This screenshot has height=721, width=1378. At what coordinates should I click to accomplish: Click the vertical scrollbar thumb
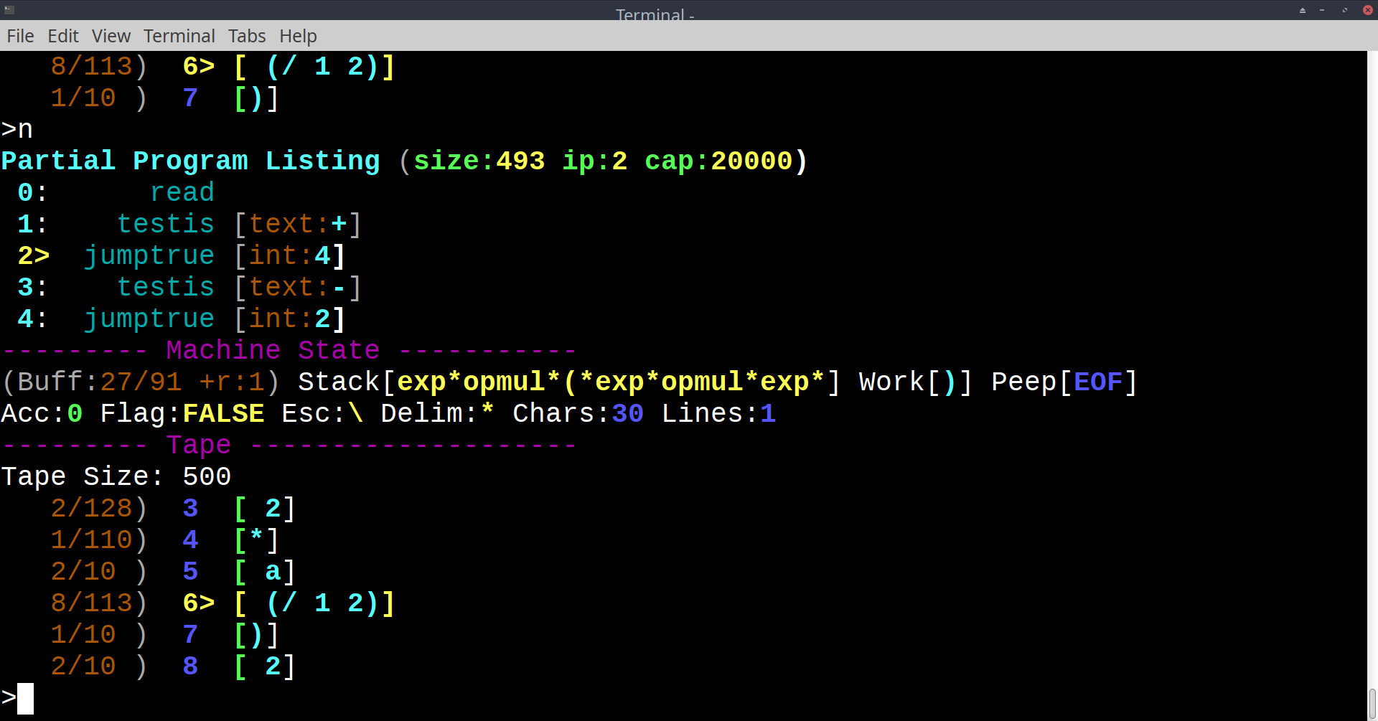click(1372, 703)
